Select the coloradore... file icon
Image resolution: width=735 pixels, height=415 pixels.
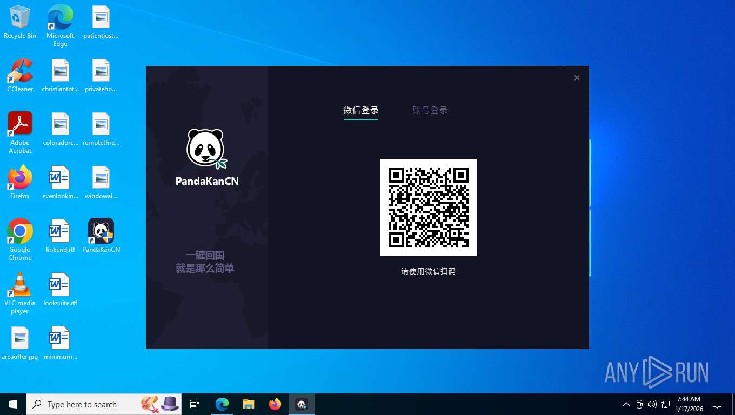pyautogui.click(x=61, y=129)
